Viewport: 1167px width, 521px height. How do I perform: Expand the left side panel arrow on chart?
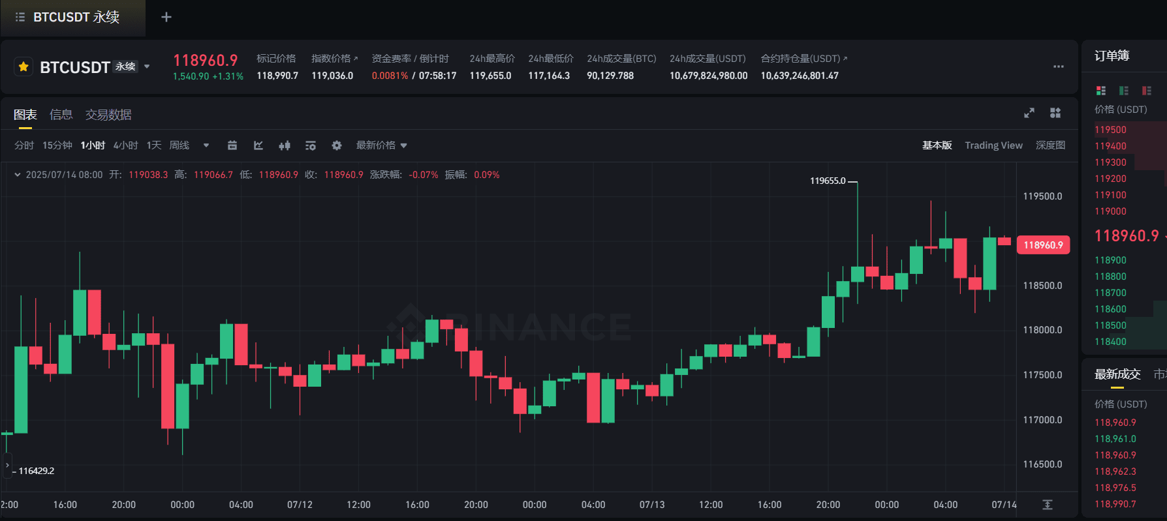7,466
